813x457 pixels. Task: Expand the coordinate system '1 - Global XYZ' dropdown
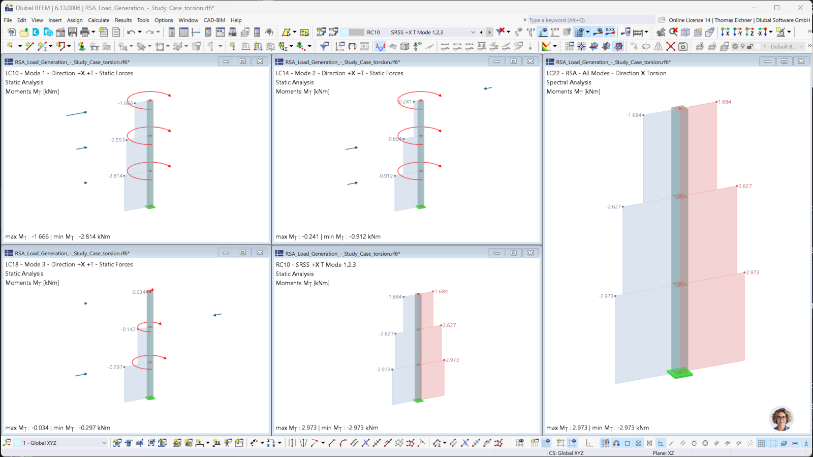click(x=104, y=443)
